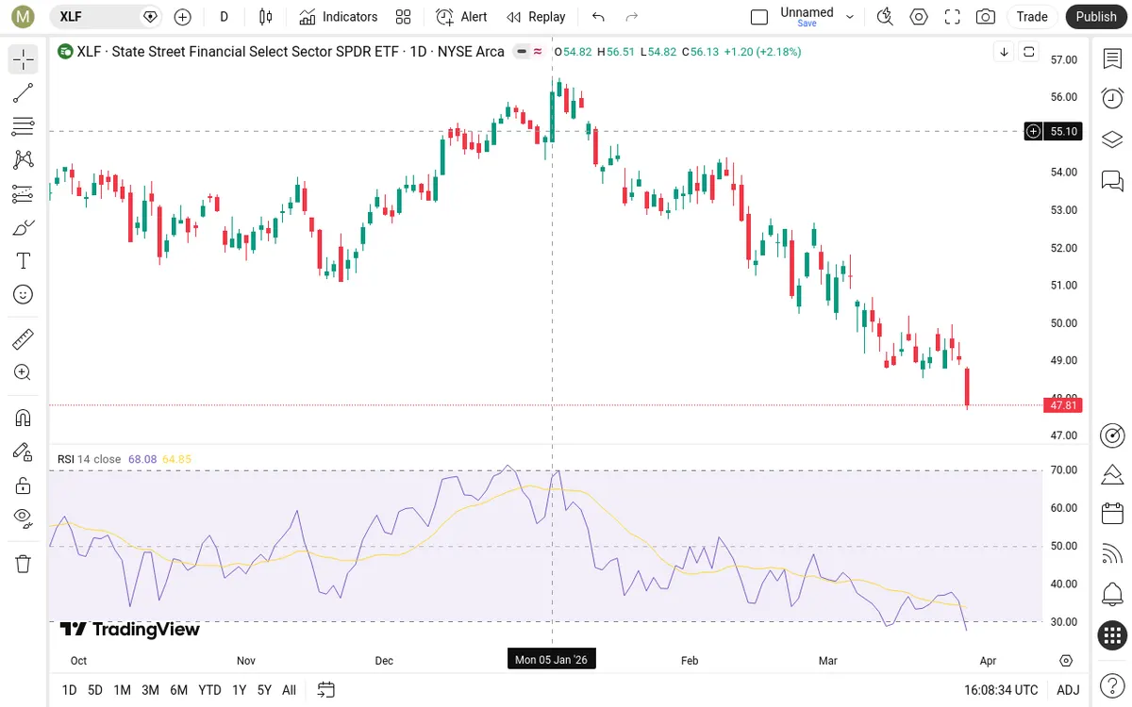Toggle magnet mode for drawings
The width and height of the screenshot is (1132, 707).
pyautogui.click(x=24, y=418)
